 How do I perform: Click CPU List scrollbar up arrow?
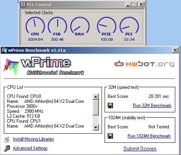point(96,97)
